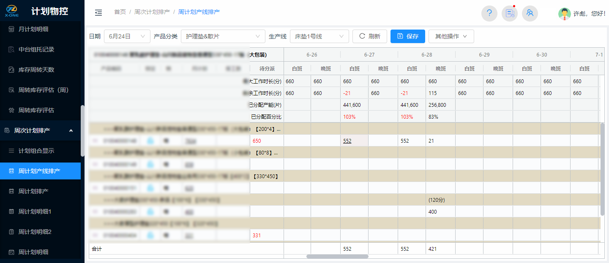Open the 周计划明细1 menu item
The image size is (609, 263).
click(x=35, y=211)
